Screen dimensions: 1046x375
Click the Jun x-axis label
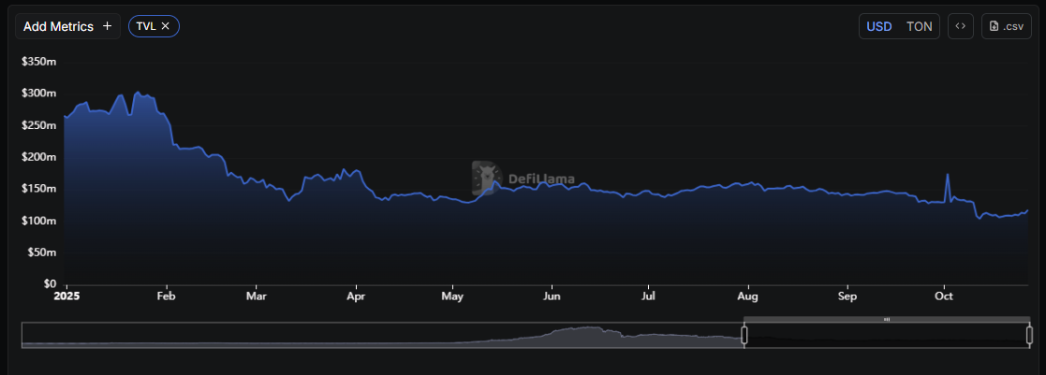(x=552, y=296)
